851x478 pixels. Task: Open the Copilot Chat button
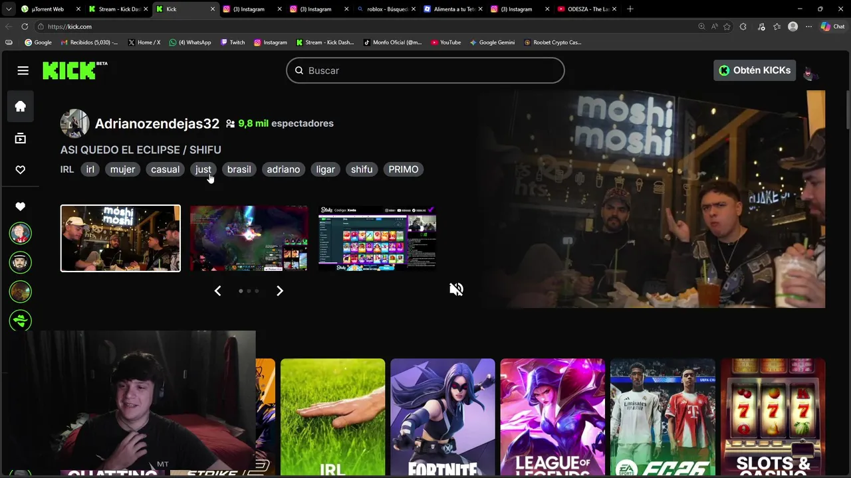click(x=832, y=27)
